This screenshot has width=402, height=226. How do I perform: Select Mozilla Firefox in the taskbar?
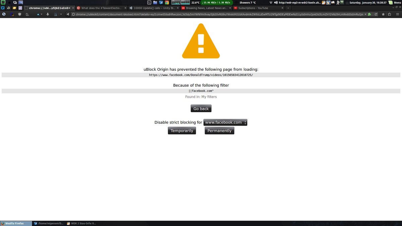click(16, 223)
